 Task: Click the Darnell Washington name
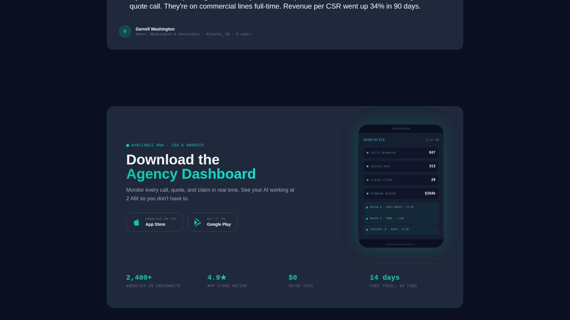pyautogui.click(x=155, y=29)
